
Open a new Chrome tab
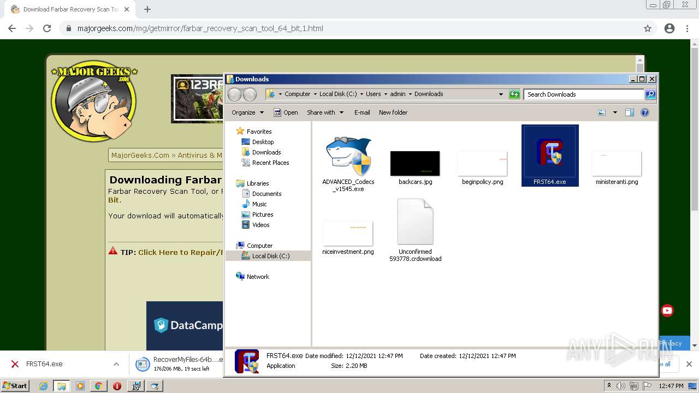[147, 9]
